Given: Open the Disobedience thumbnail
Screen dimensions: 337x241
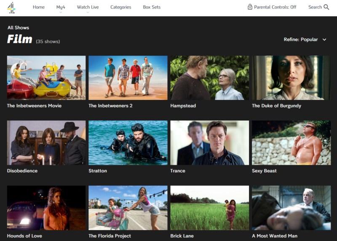Looking at the screenshot, I should (46, 143).
